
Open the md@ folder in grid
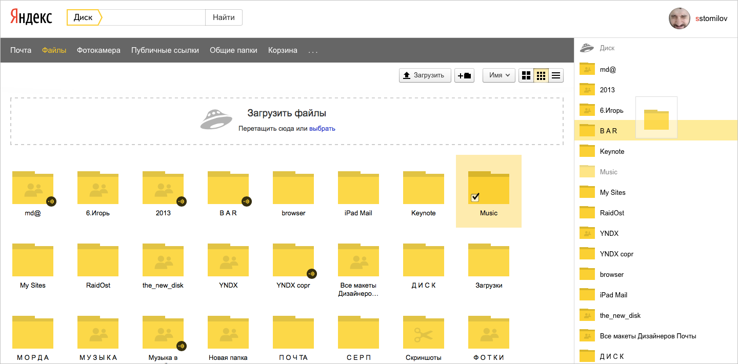pyautogui.click(x=33, y=188)
